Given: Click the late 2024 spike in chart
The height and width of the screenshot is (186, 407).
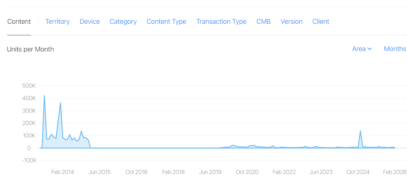Looking at the screenshot, I should pos(360,131).
